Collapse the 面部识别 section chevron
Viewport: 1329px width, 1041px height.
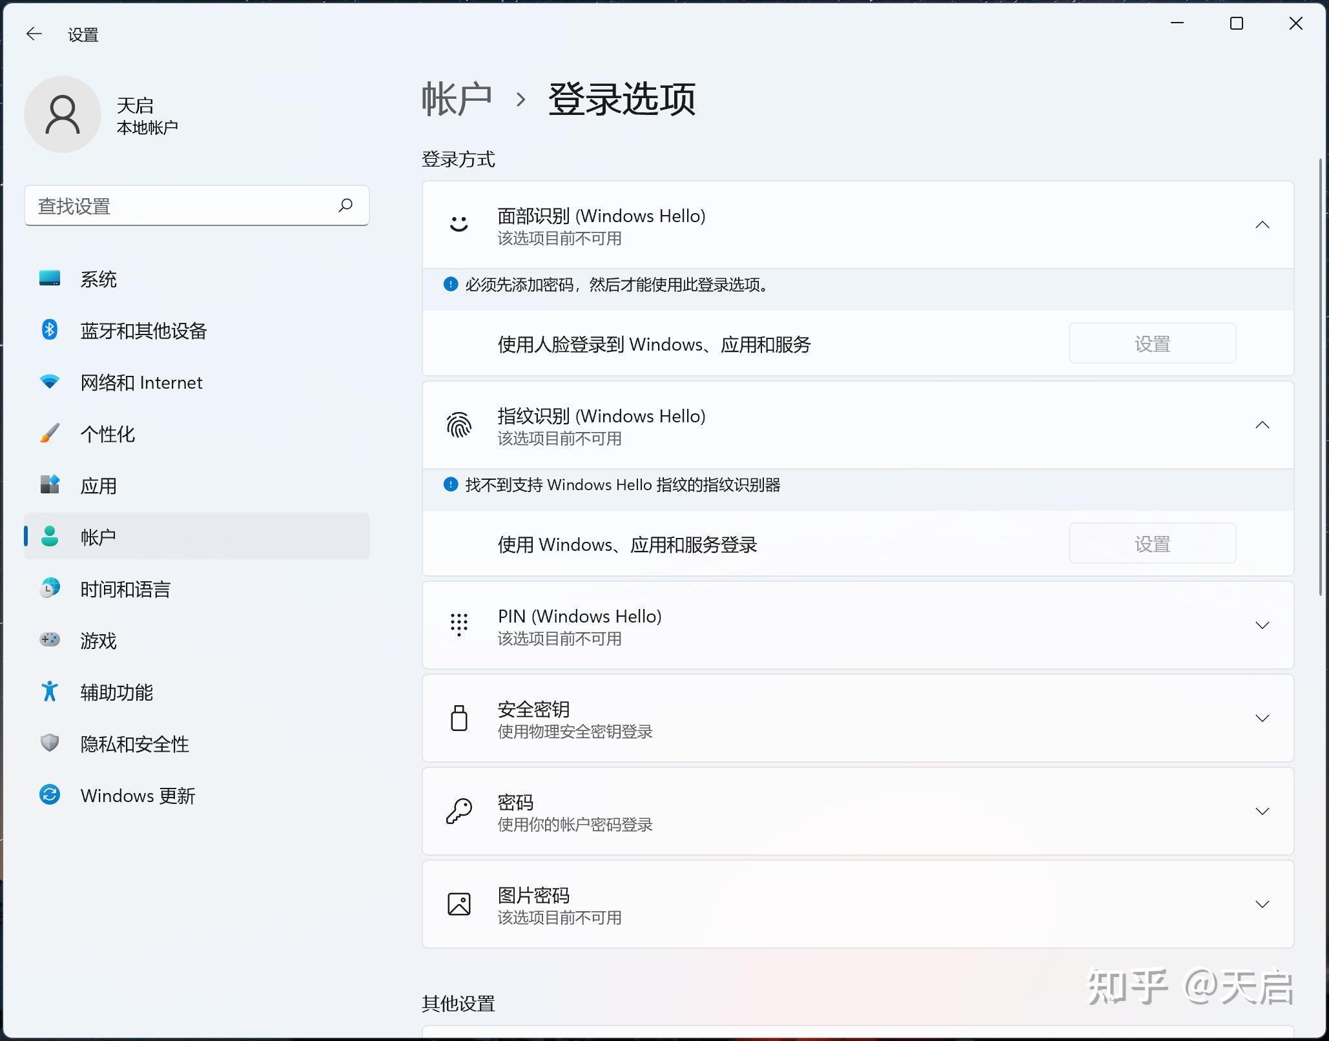pos(1262,225)
